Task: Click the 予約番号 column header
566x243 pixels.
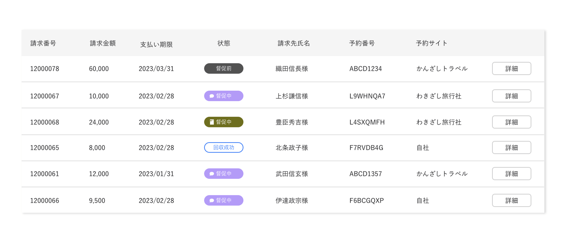Action: coord(362,43)
